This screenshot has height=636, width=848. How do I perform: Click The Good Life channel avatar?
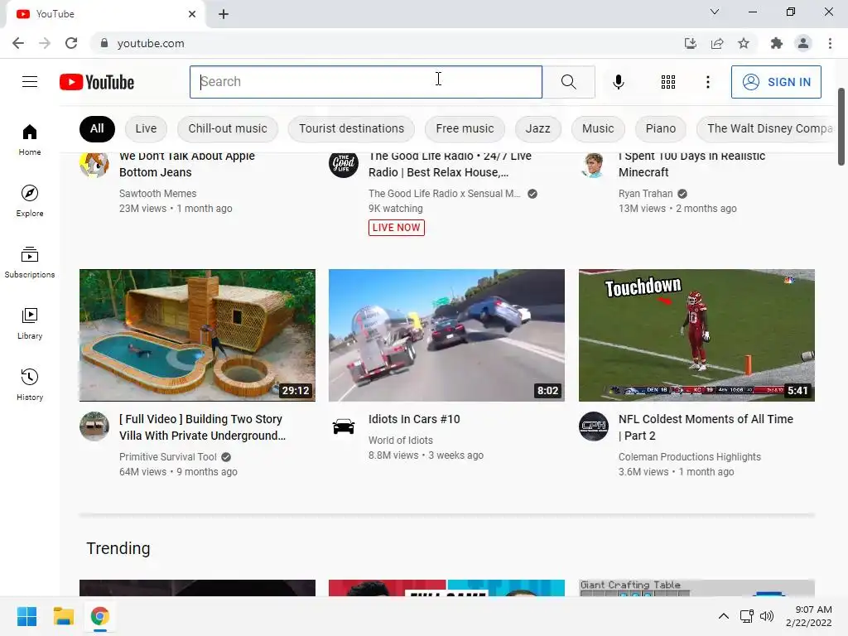tap(344, 163)
